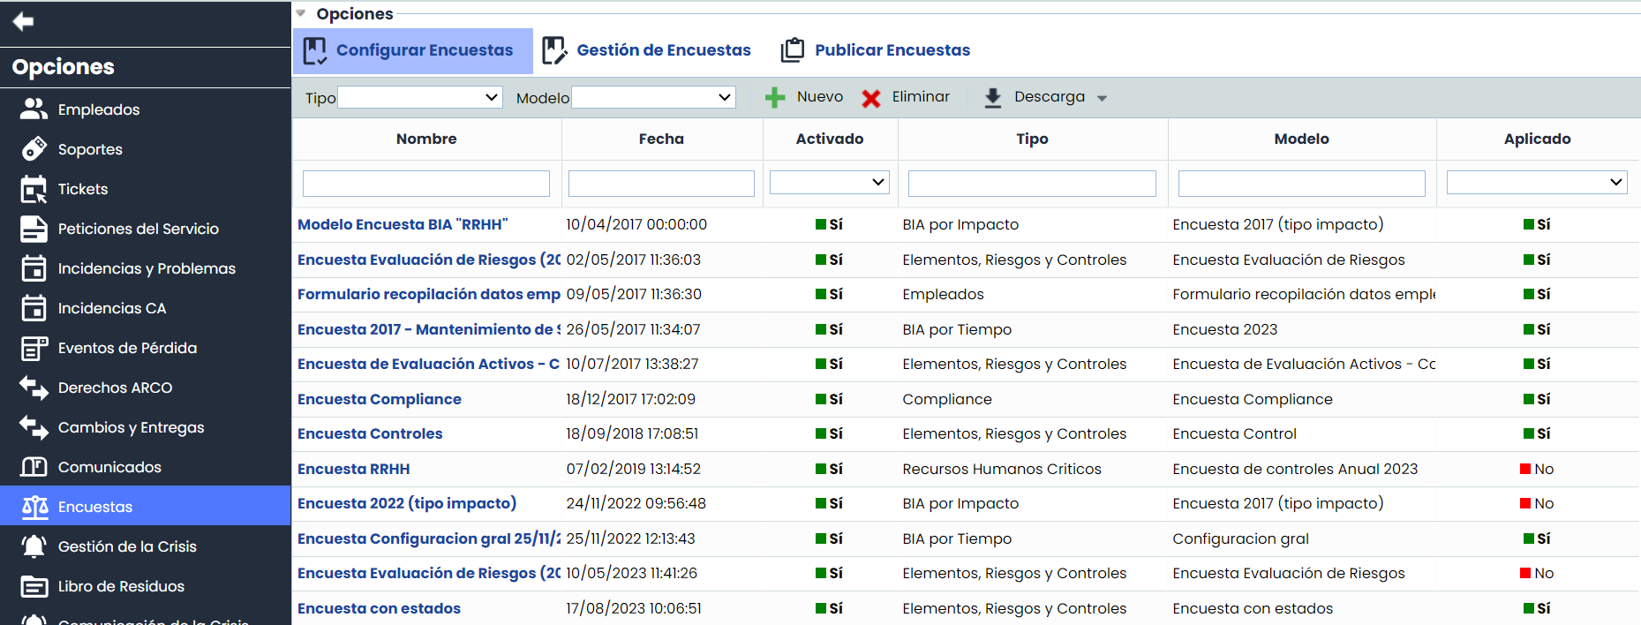Click the Soportes tag icon
The height and width of the screenshot is (625, 1641).
tap(34, 149)
